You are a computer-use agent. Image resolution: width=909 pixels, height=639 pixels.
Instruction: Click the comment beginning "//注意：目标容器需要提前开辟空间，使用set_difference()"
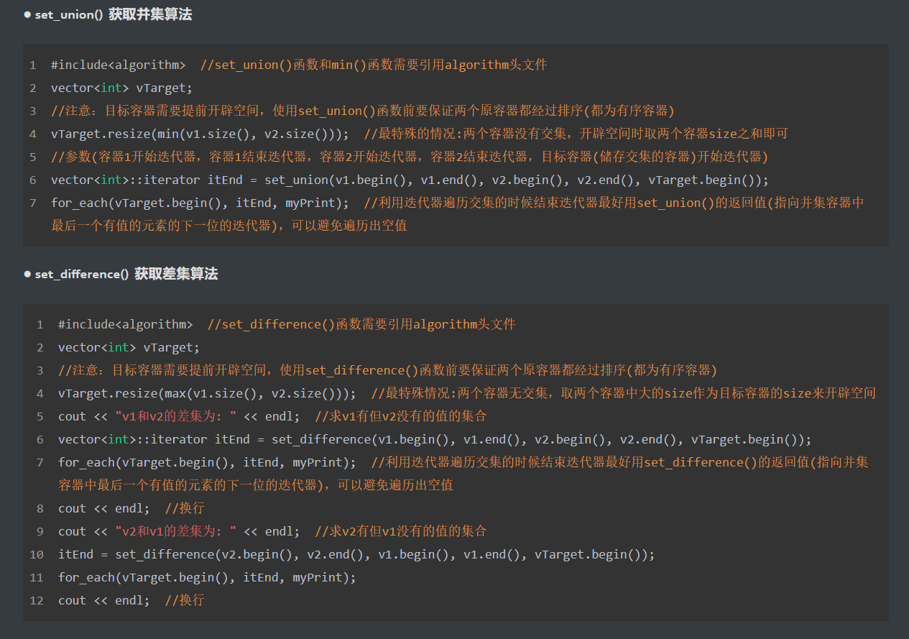[388, 370]
